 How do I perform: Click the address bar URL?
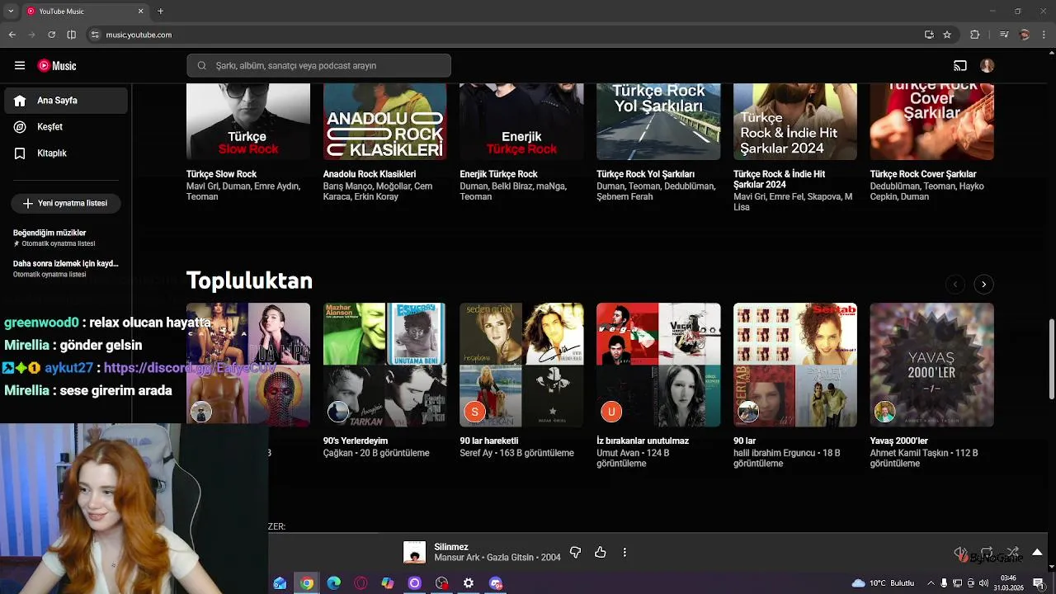click(139, 35)
